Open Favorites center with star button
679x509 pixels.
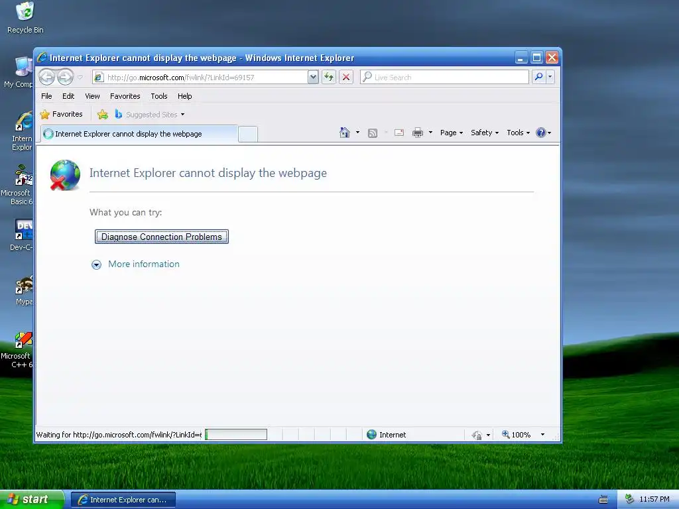[x=62, y=114]
